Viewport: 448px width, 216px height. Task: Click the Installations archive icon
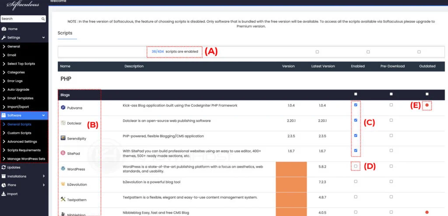tap(3, 176)
